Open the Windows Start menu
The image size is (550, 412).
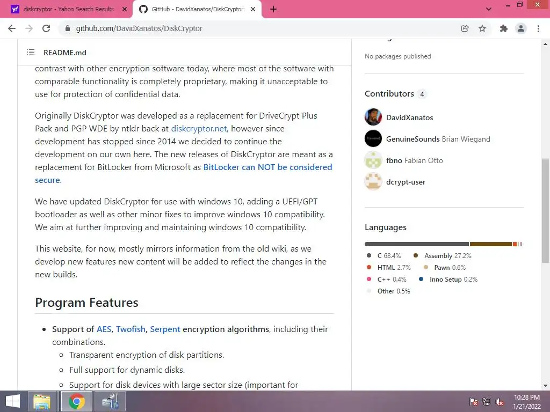(x=13, y=401)
